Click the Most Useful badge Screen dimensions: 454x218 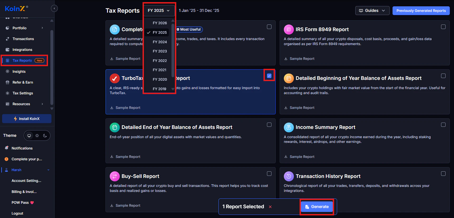[189, 29]
